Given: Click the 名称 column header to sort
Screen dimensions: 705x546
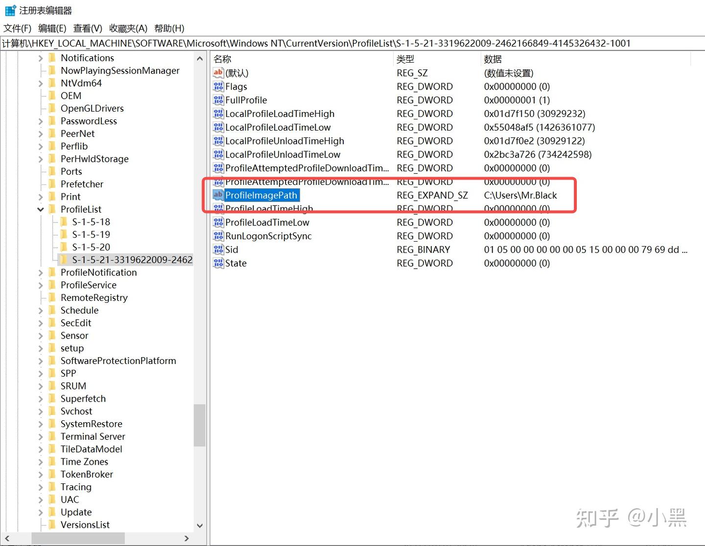Looking at the screenshot, I should [x=222, y=59].
